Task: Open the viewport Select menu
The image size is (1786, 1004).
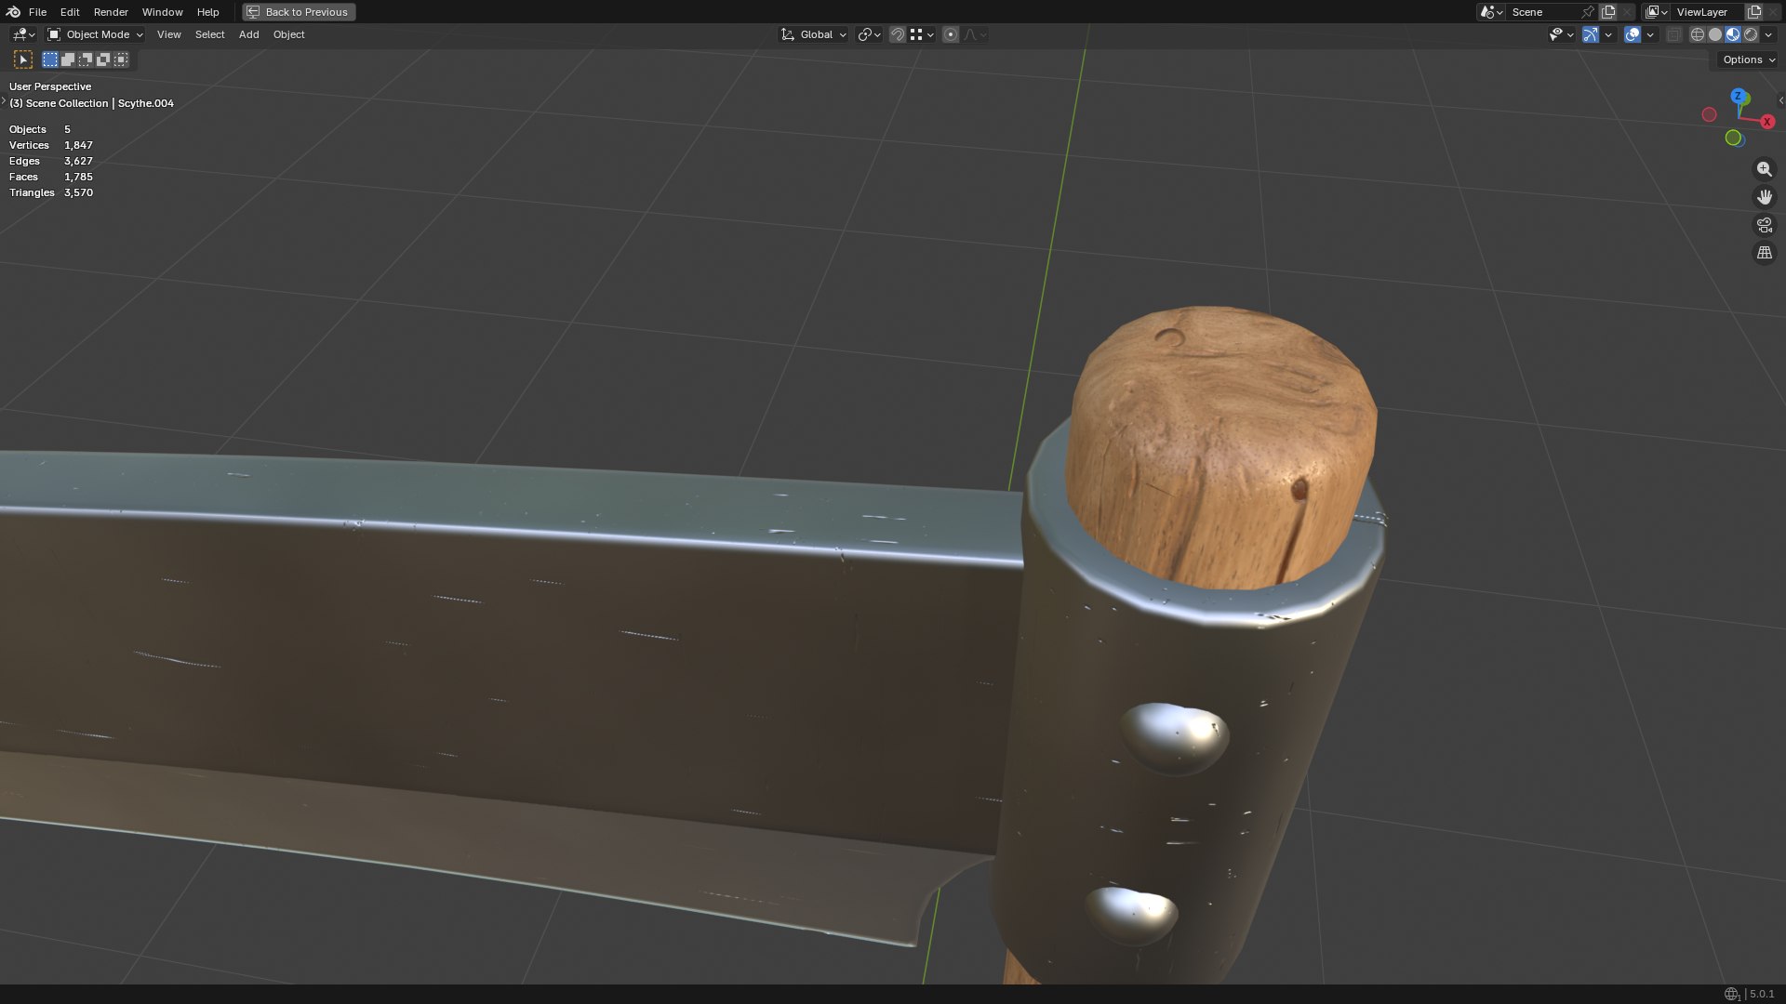Action: pyautogui.click(x=209, y=34)
